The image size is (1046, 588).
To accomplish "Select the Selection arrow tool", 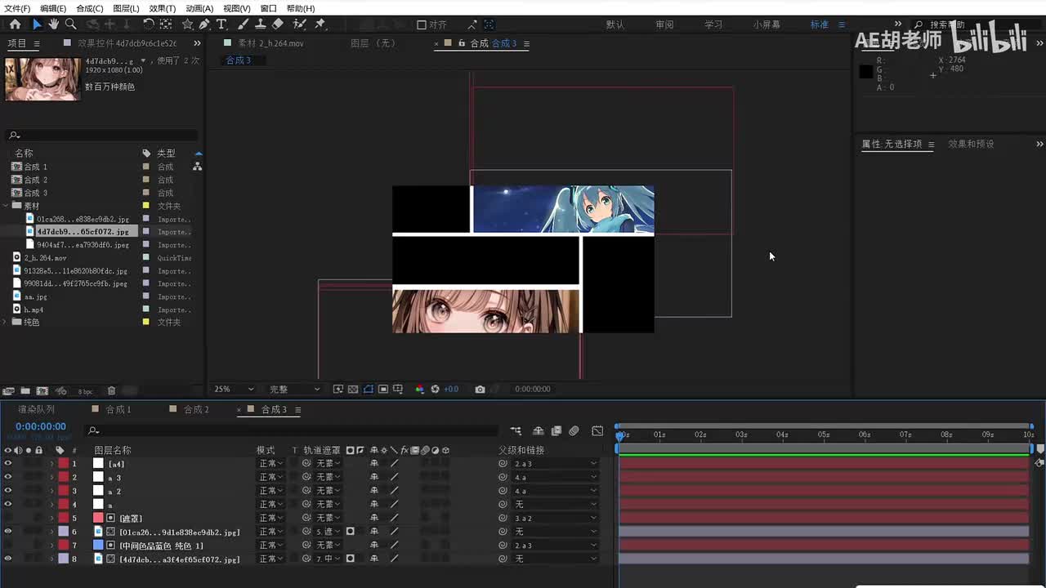I will [x=37, y=24].
